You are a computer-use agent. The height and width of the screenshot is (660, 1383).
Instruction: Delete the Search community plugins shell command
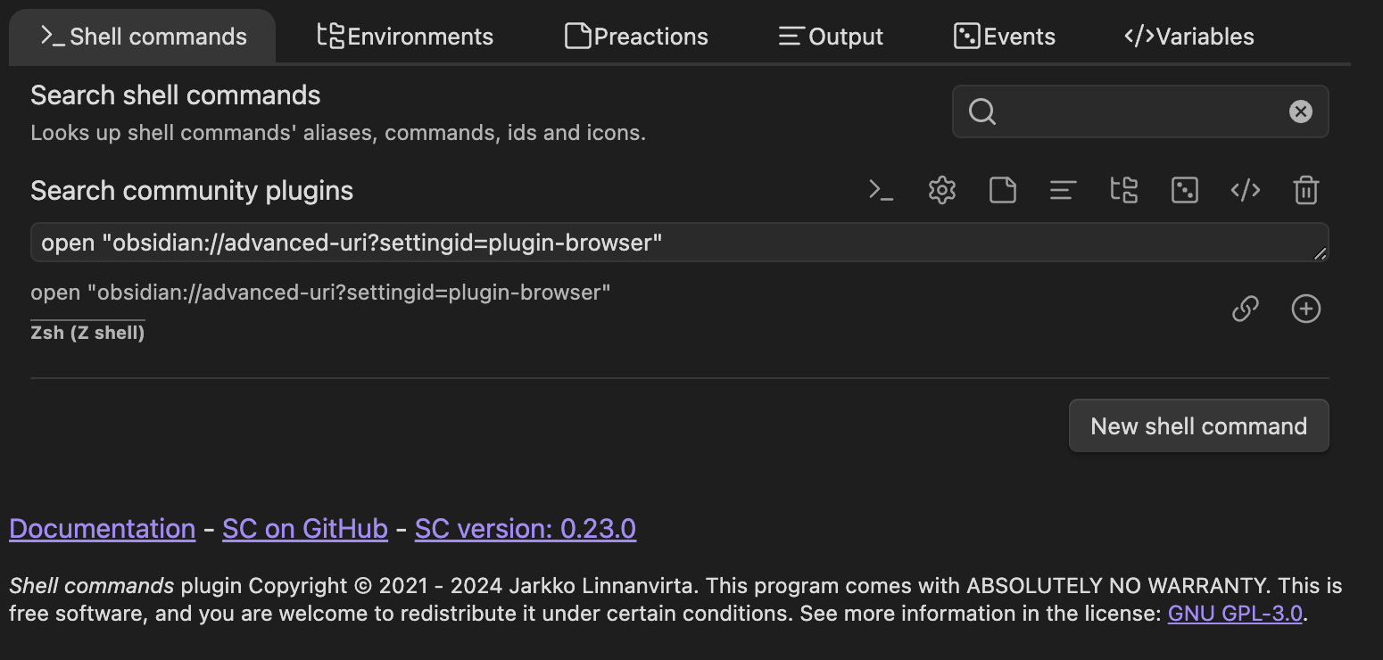click(x=1306, y=190)
